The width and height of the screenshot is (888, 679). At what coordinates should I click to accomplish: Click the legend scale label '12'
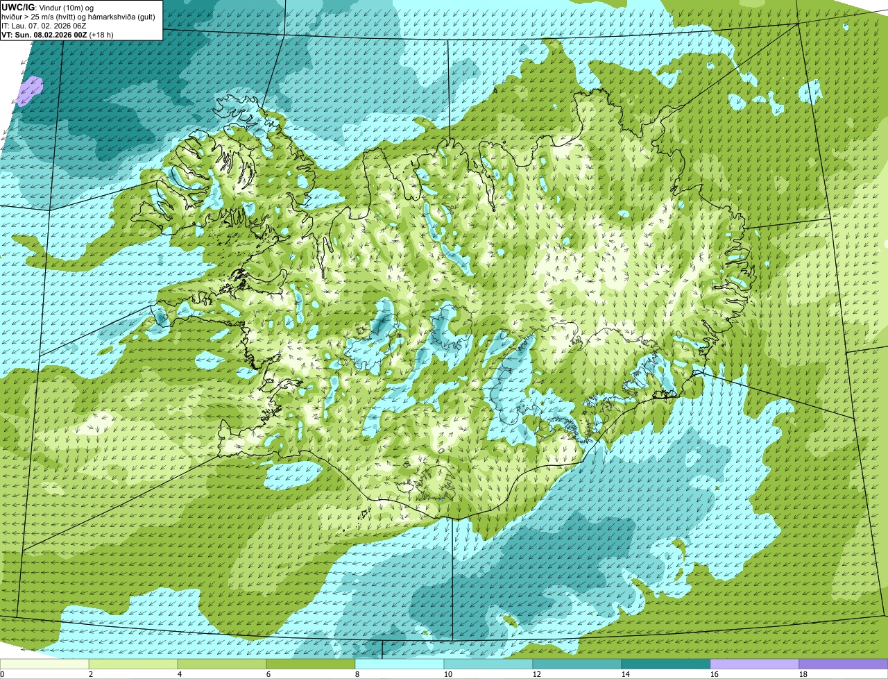[x=537, y=674]
